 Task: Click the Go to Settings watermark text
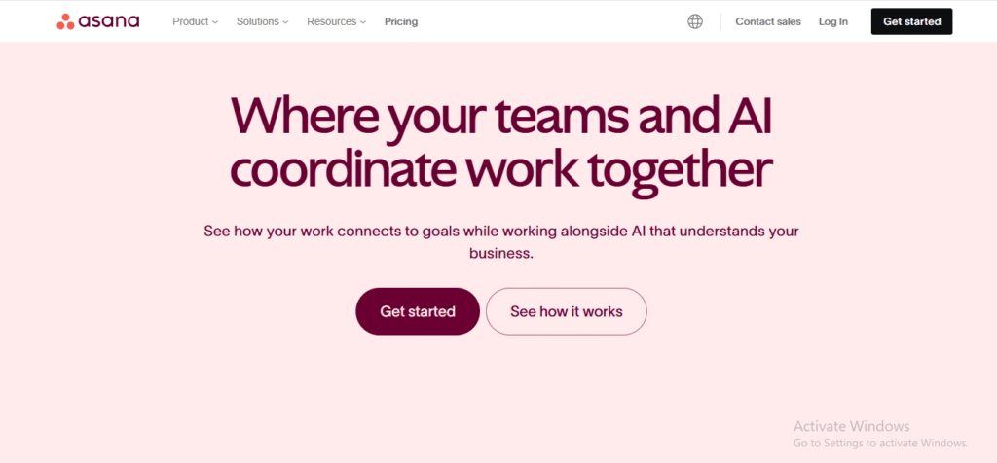[880, 443]
